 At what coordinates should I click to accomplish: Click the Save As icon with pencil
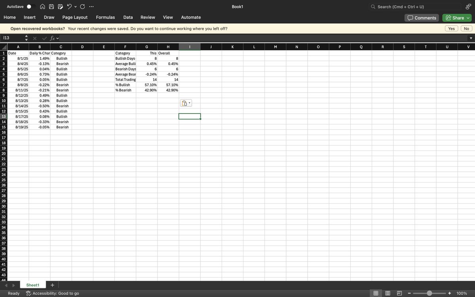click(x=60, y=7)
